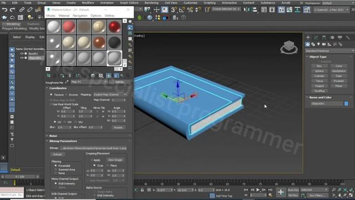Screen dimensions: 355x200
Task: Open the Utilities wrench tab in Command Panel
Action: (348, 37)
